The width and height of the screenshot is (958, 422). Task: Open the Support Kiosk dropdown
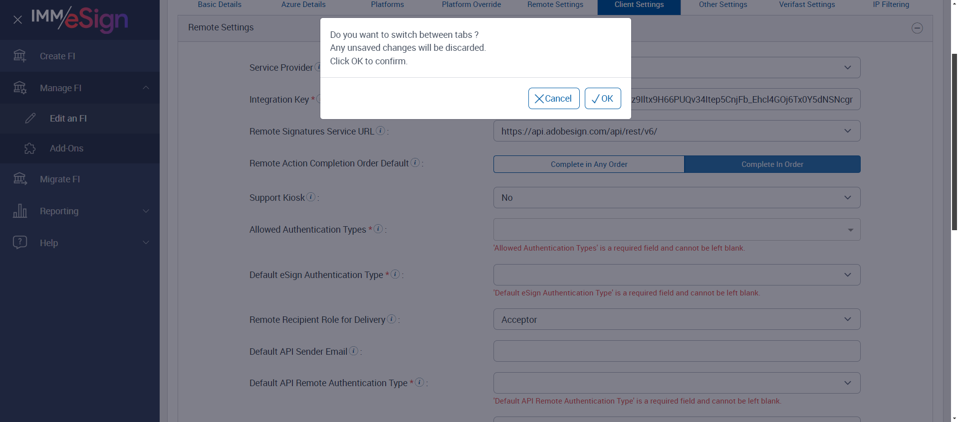pos(677,198)
